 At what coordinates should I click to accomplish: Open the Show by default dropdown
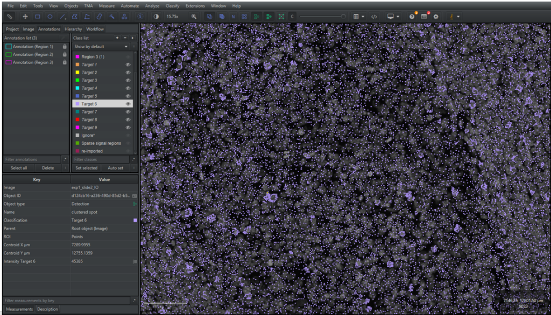pyautogui.click(x=101, y=47)
